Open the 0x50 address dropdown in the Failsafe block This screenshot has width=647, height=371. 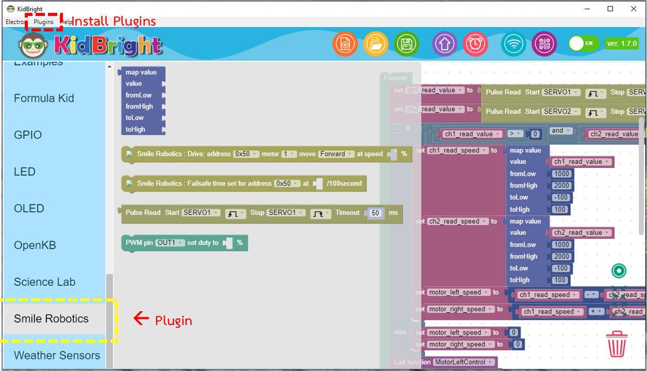tap(287, 183)
